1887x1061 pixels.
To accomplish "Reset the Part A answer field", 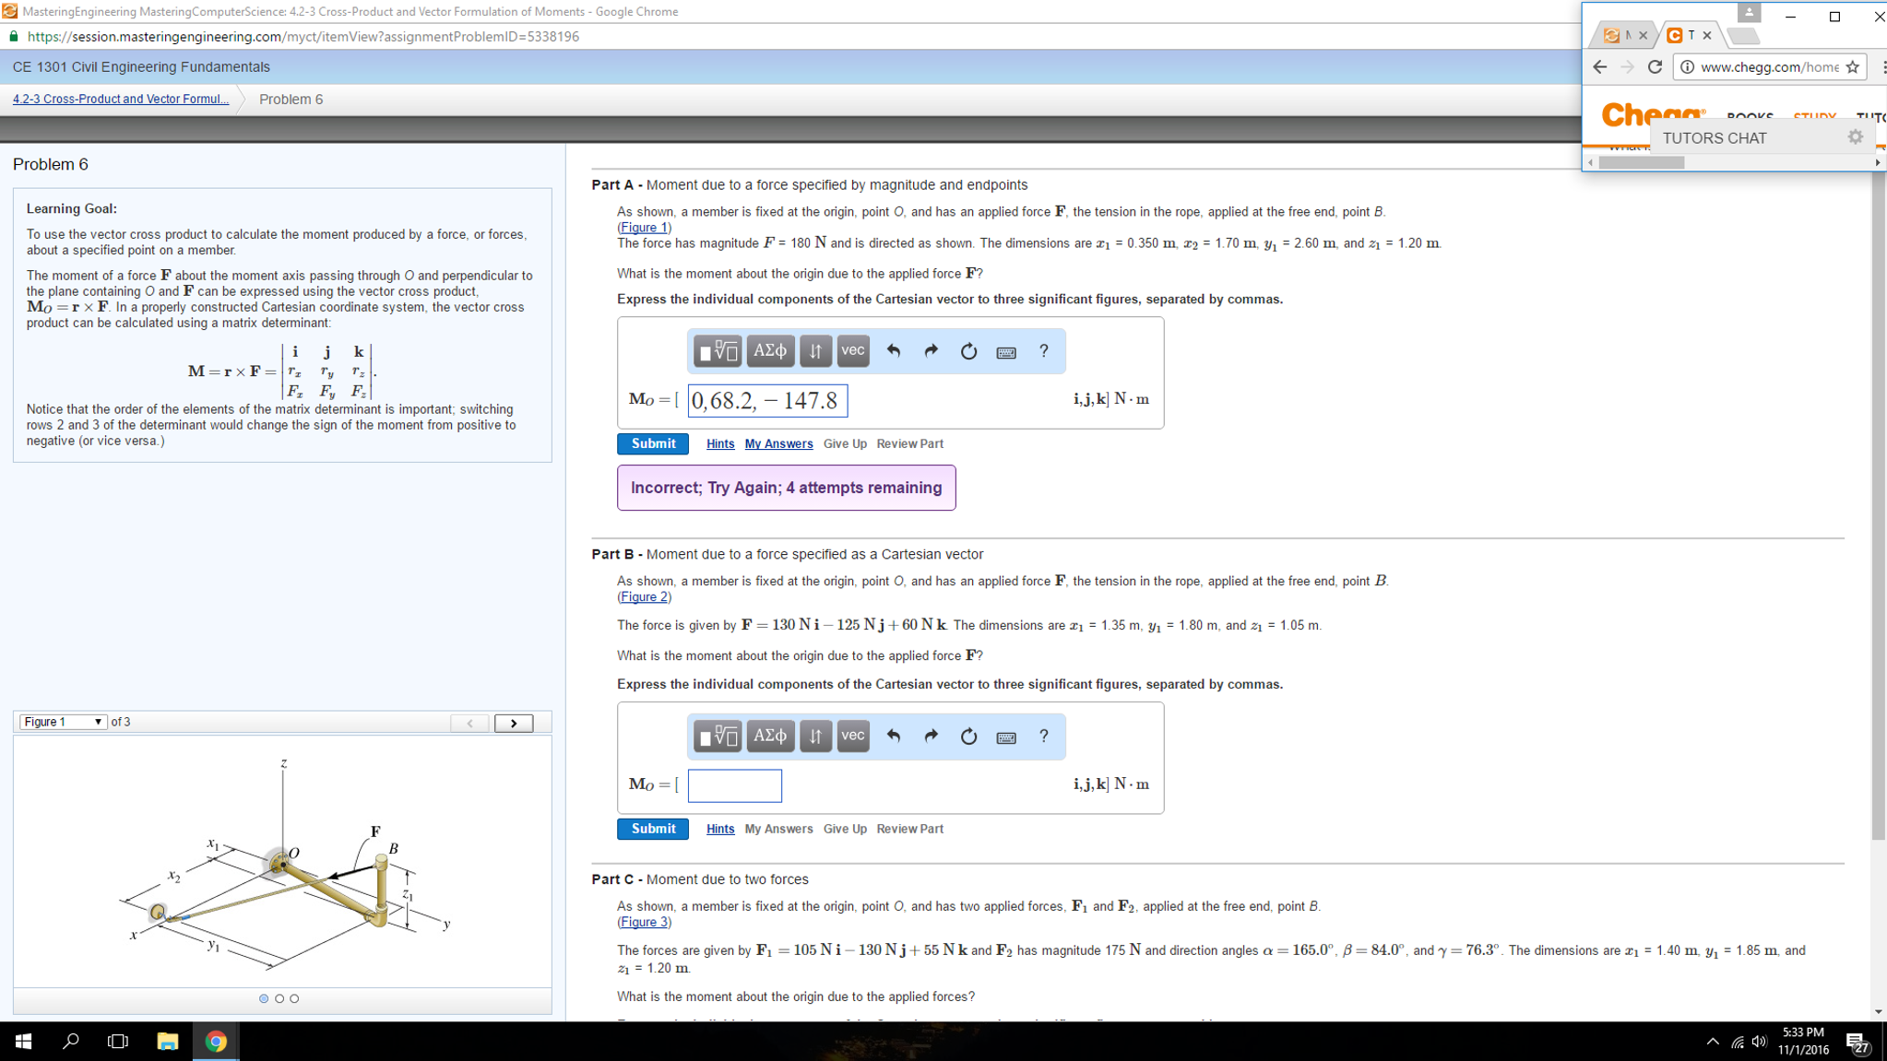I will click(x=968, y=350).
